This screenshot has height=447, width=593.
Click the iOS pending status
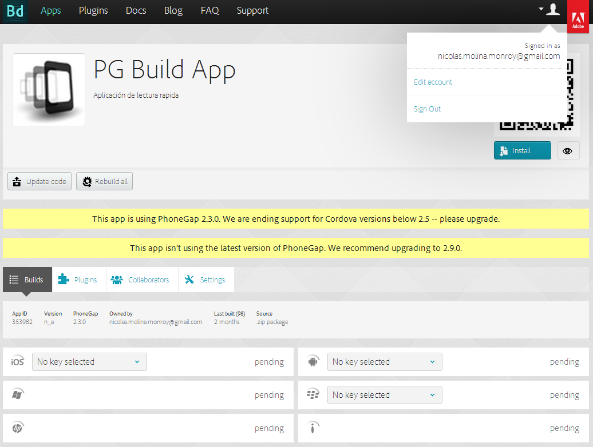[x=269, y=362]
